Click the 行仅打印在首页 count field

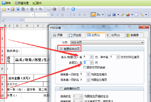[x=113, y=57]
